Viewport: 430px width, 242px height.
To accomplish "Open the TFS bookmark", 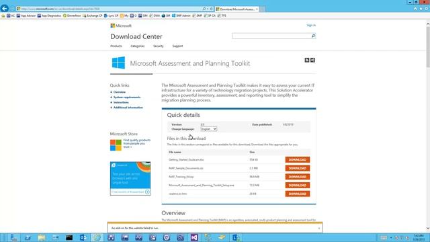I will click(222, 15).
